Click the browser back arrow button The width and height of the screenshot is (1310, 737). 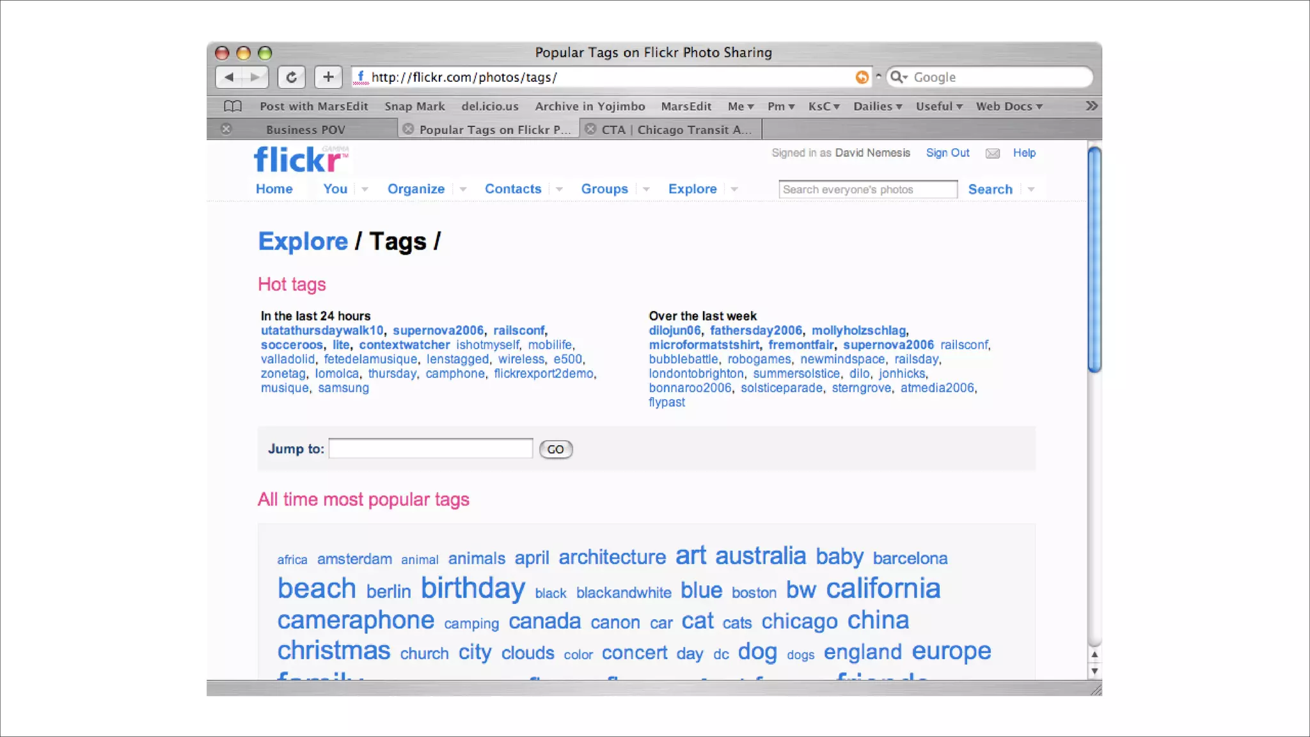(228, 77)
